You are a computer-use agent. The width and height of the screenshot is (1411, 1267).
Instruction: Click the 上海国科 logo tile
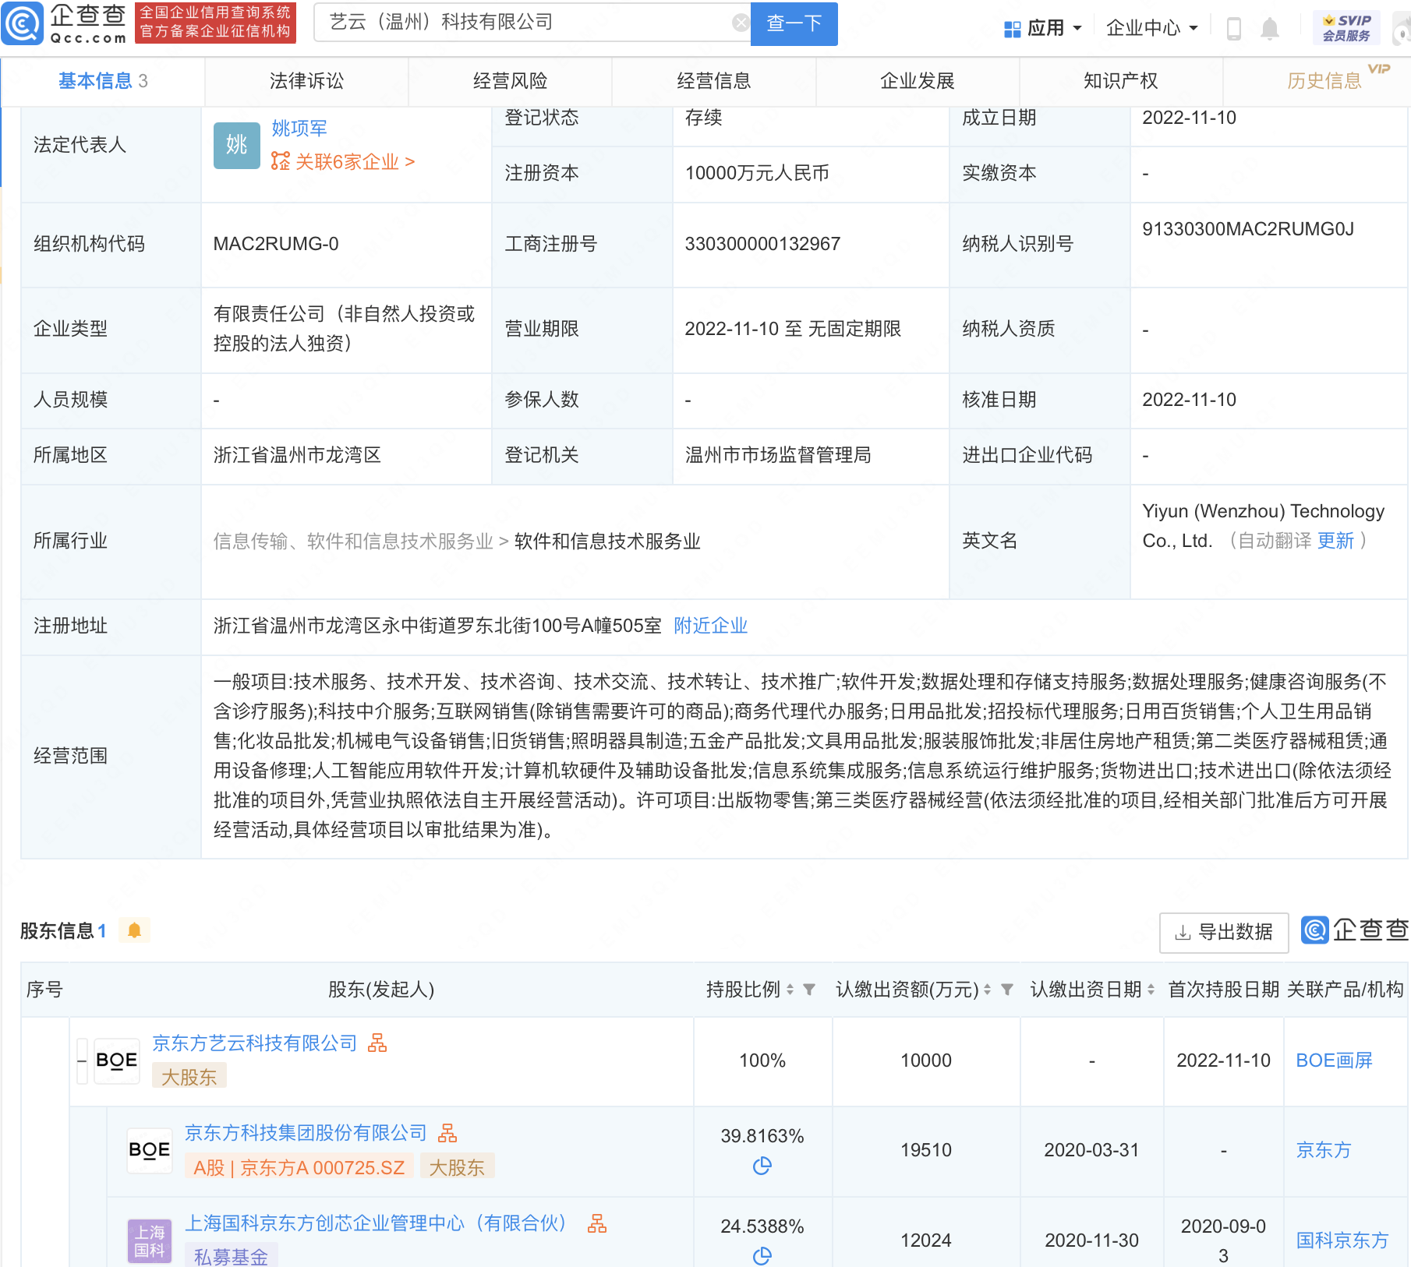150,1241
